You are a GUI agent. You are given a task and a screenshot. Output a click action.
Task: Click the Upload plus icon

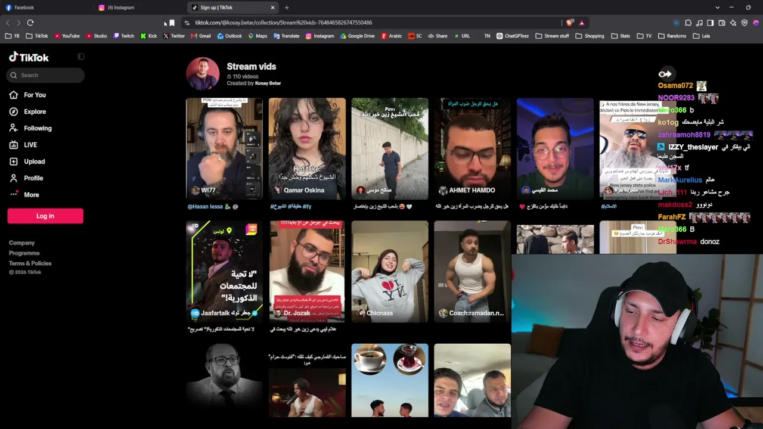14,161
